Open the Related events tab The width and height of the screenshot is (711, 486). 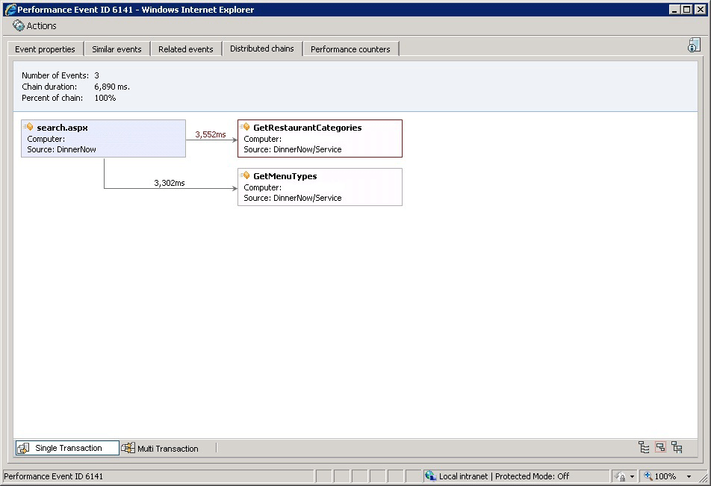(x=185, y=49)
